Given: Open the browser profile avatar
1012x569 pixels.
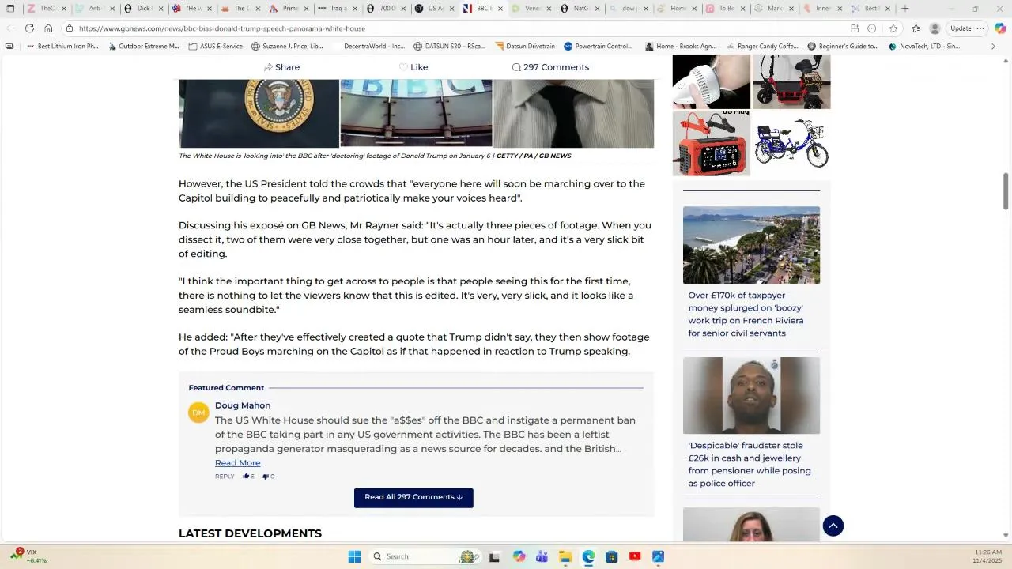Looking at the screenshot, I should (x=935, y=28).
